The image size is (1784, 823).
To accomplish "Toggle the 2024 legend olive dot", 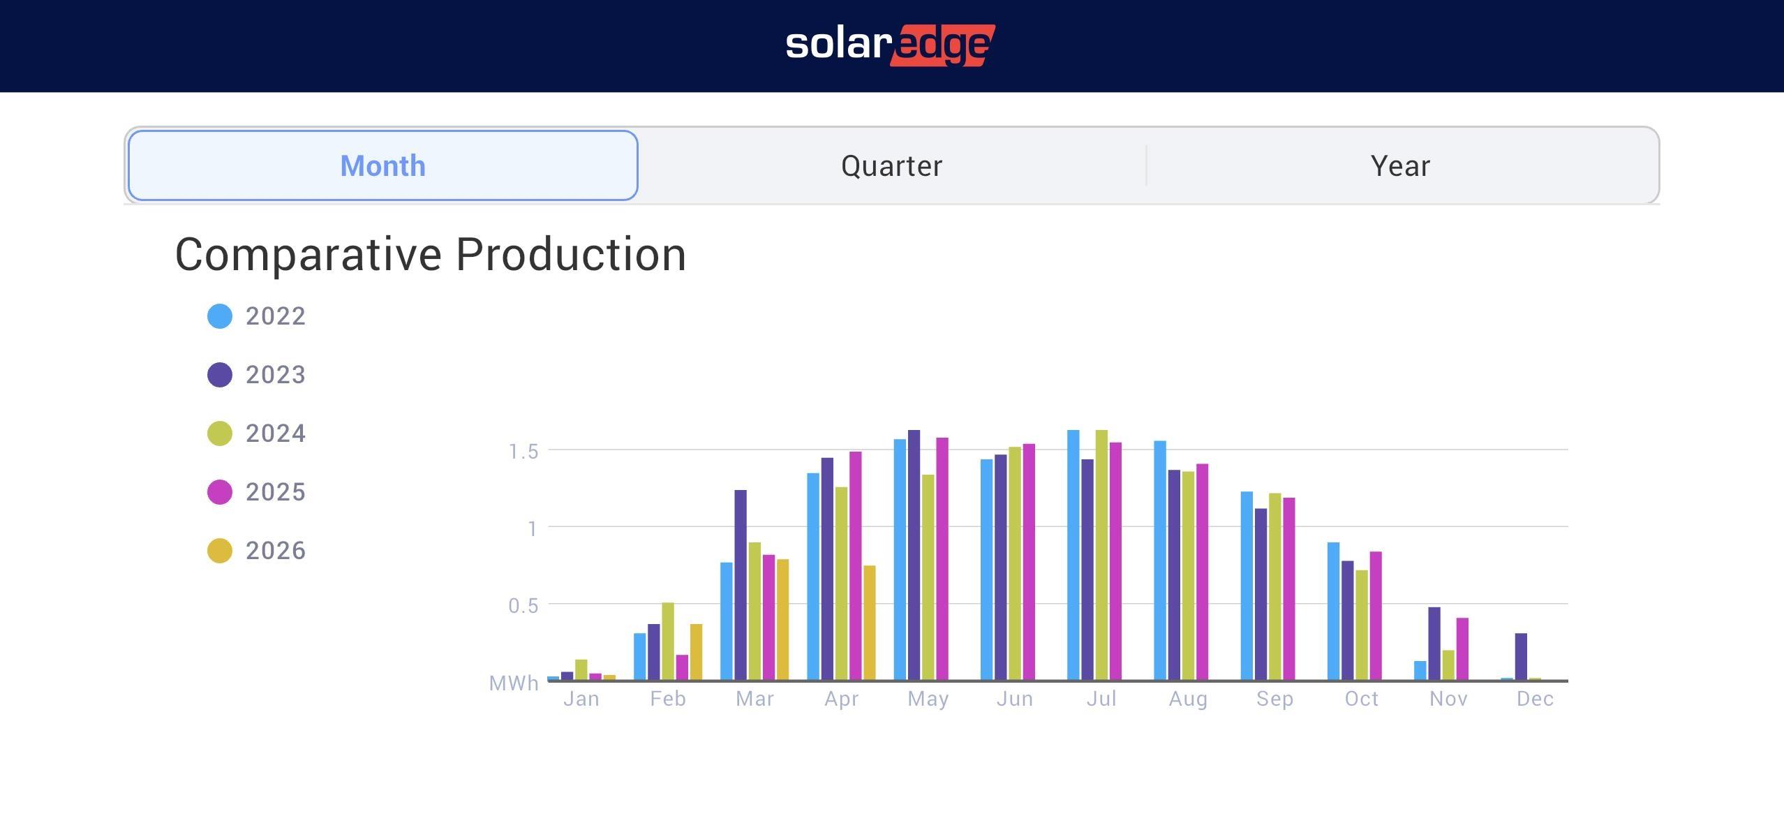I will (220, 433).
